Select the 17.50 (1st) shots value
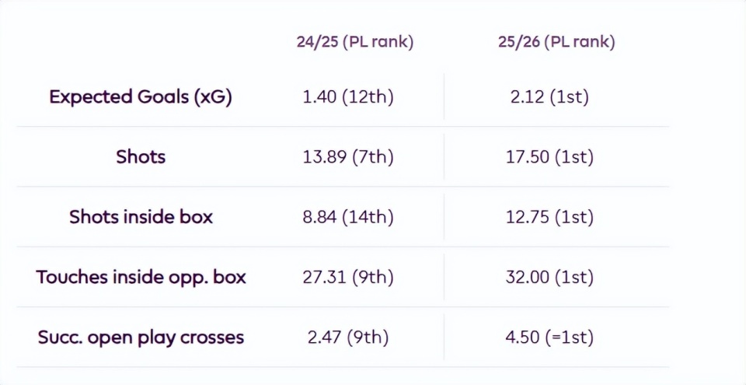Viewport: 746px width, 385px height. pos(549,157)
